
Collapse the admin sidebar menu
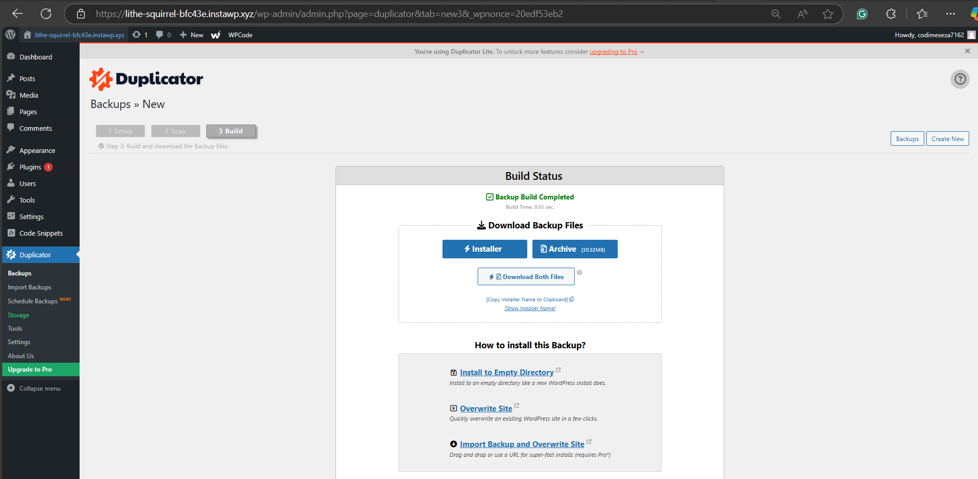(34, 388)
